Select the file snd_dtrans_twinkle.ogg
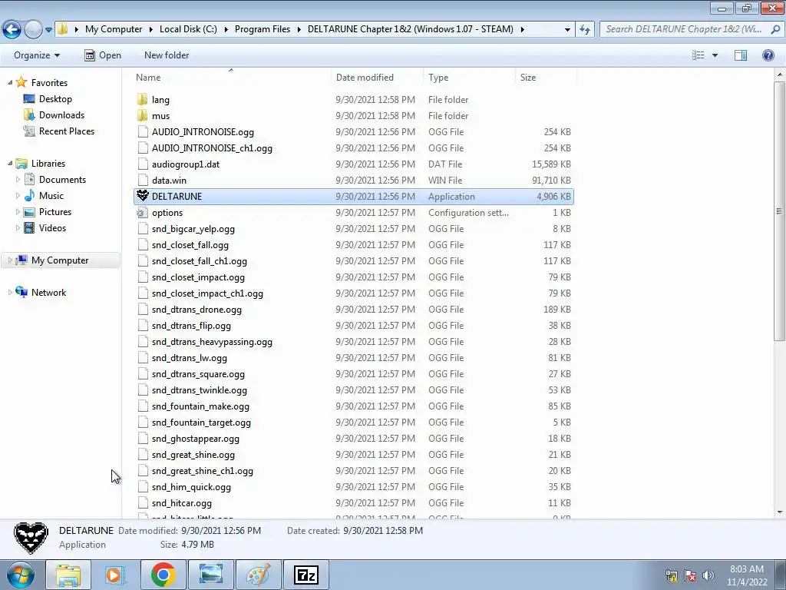 pos(199,389)
